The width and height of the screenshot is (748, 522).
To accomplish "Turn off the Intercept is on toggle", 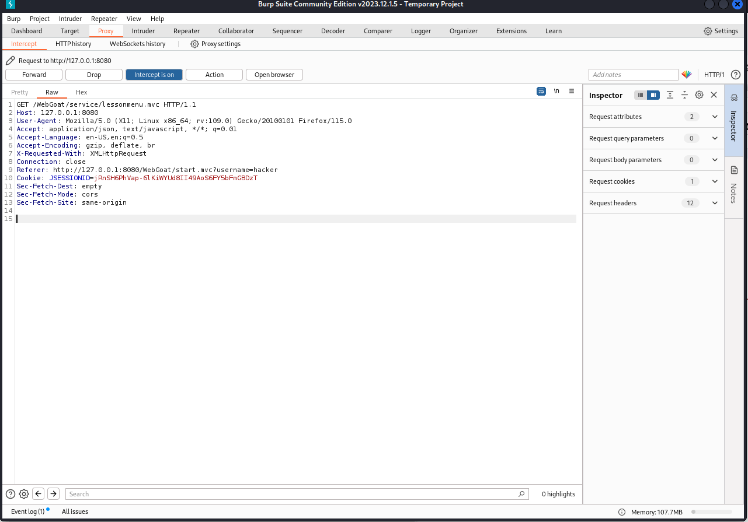I will tap(154, 75).
